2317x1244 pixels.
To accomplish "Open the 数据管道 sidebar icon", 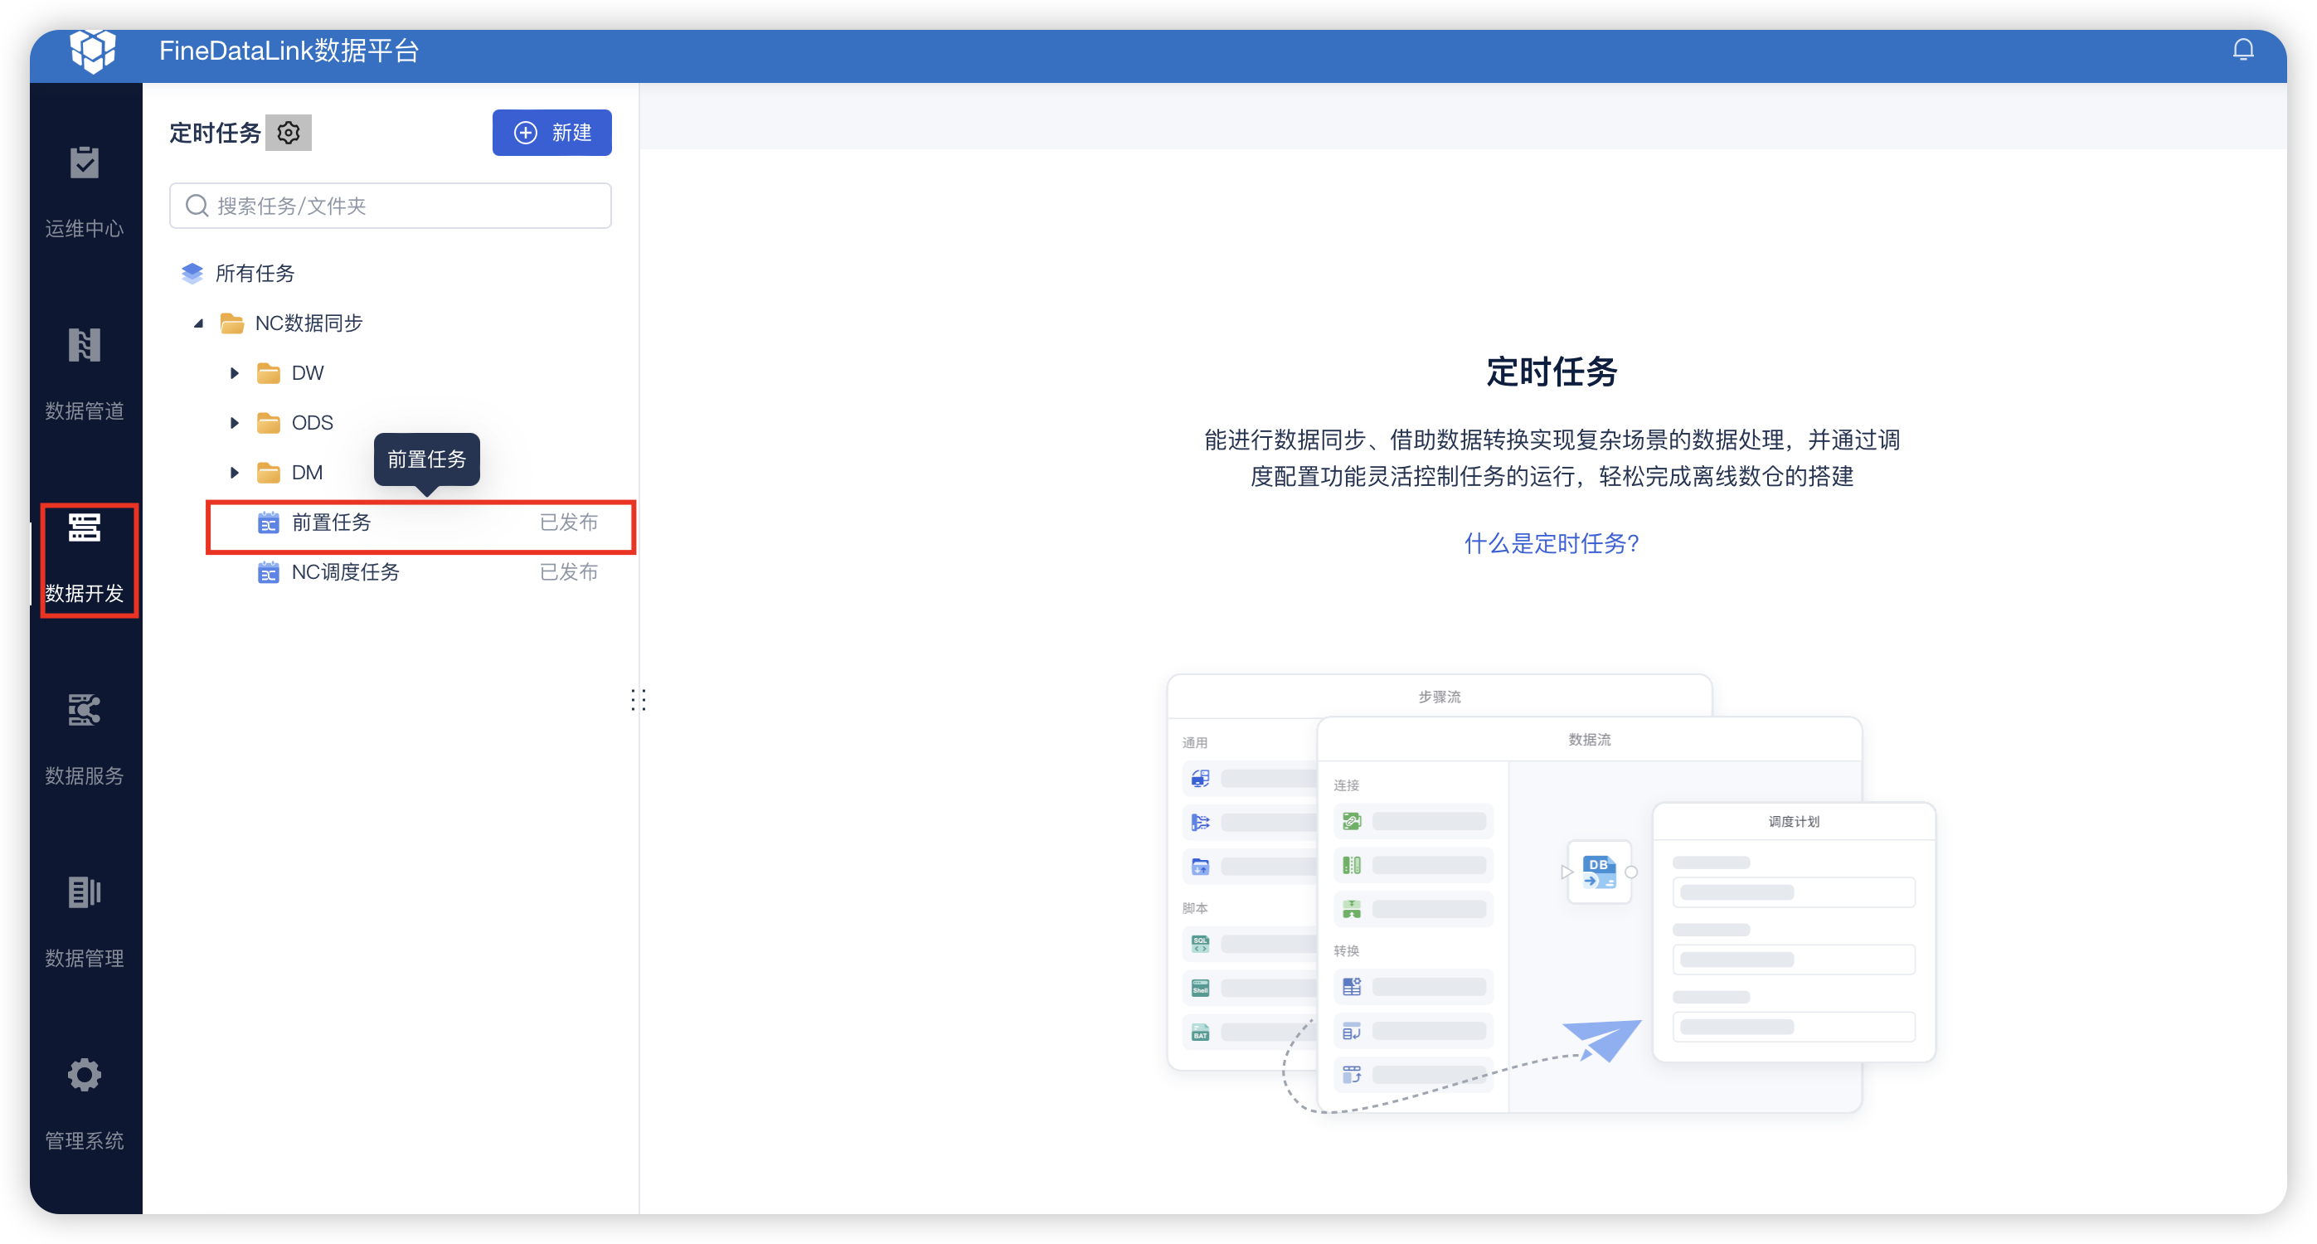I will point(85,345).
